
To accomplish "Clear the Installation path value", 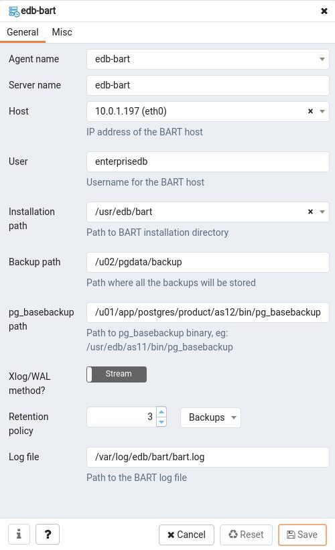I will point(310,212).
